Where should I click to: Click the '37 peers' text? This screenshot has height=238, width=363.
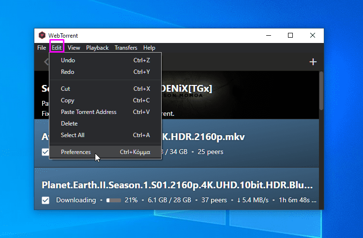[x=214, y=200]
